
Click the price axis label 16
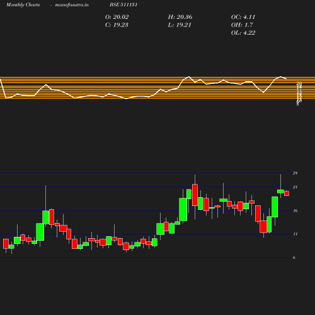(x=295, y=210)
